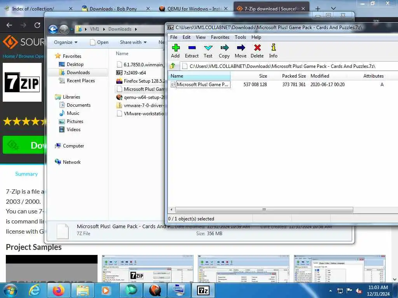Go up one folder level in 7-Zip
The width and height of the screenshot is (398, 298).
tap(173, 66)
